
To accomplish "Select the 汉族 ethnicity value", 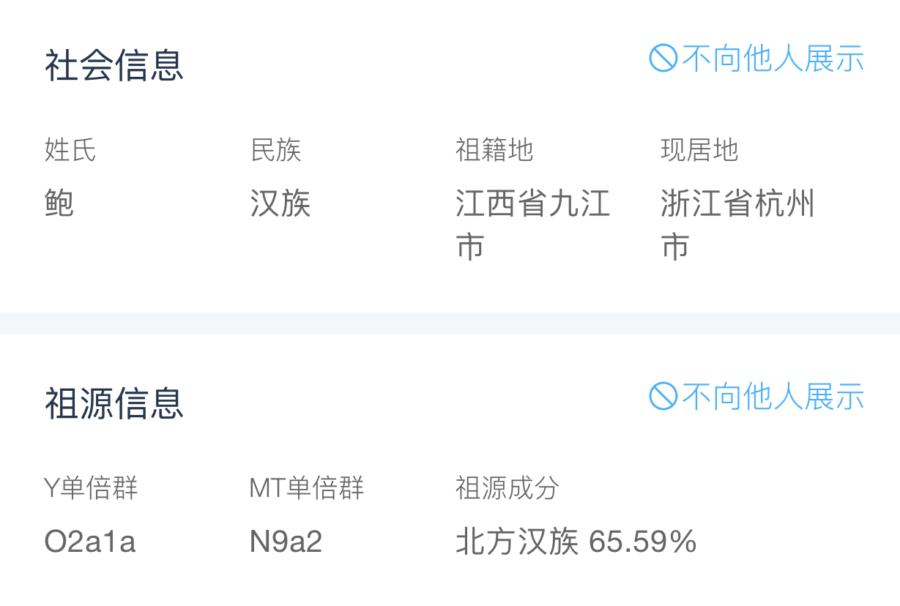I will [280, 203].
